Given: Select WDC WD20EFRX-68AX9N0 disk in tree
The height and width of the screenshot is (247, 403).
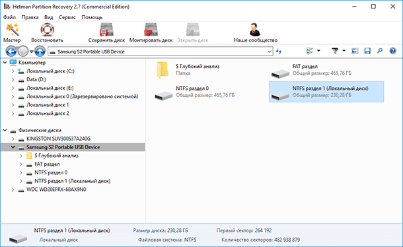Looking at the screenshot, I should (56, 190).
